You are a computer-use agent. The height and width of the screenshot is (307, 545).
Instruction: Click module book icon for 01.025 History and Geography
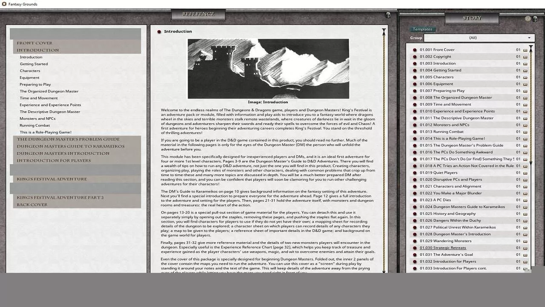pos(525,214)
